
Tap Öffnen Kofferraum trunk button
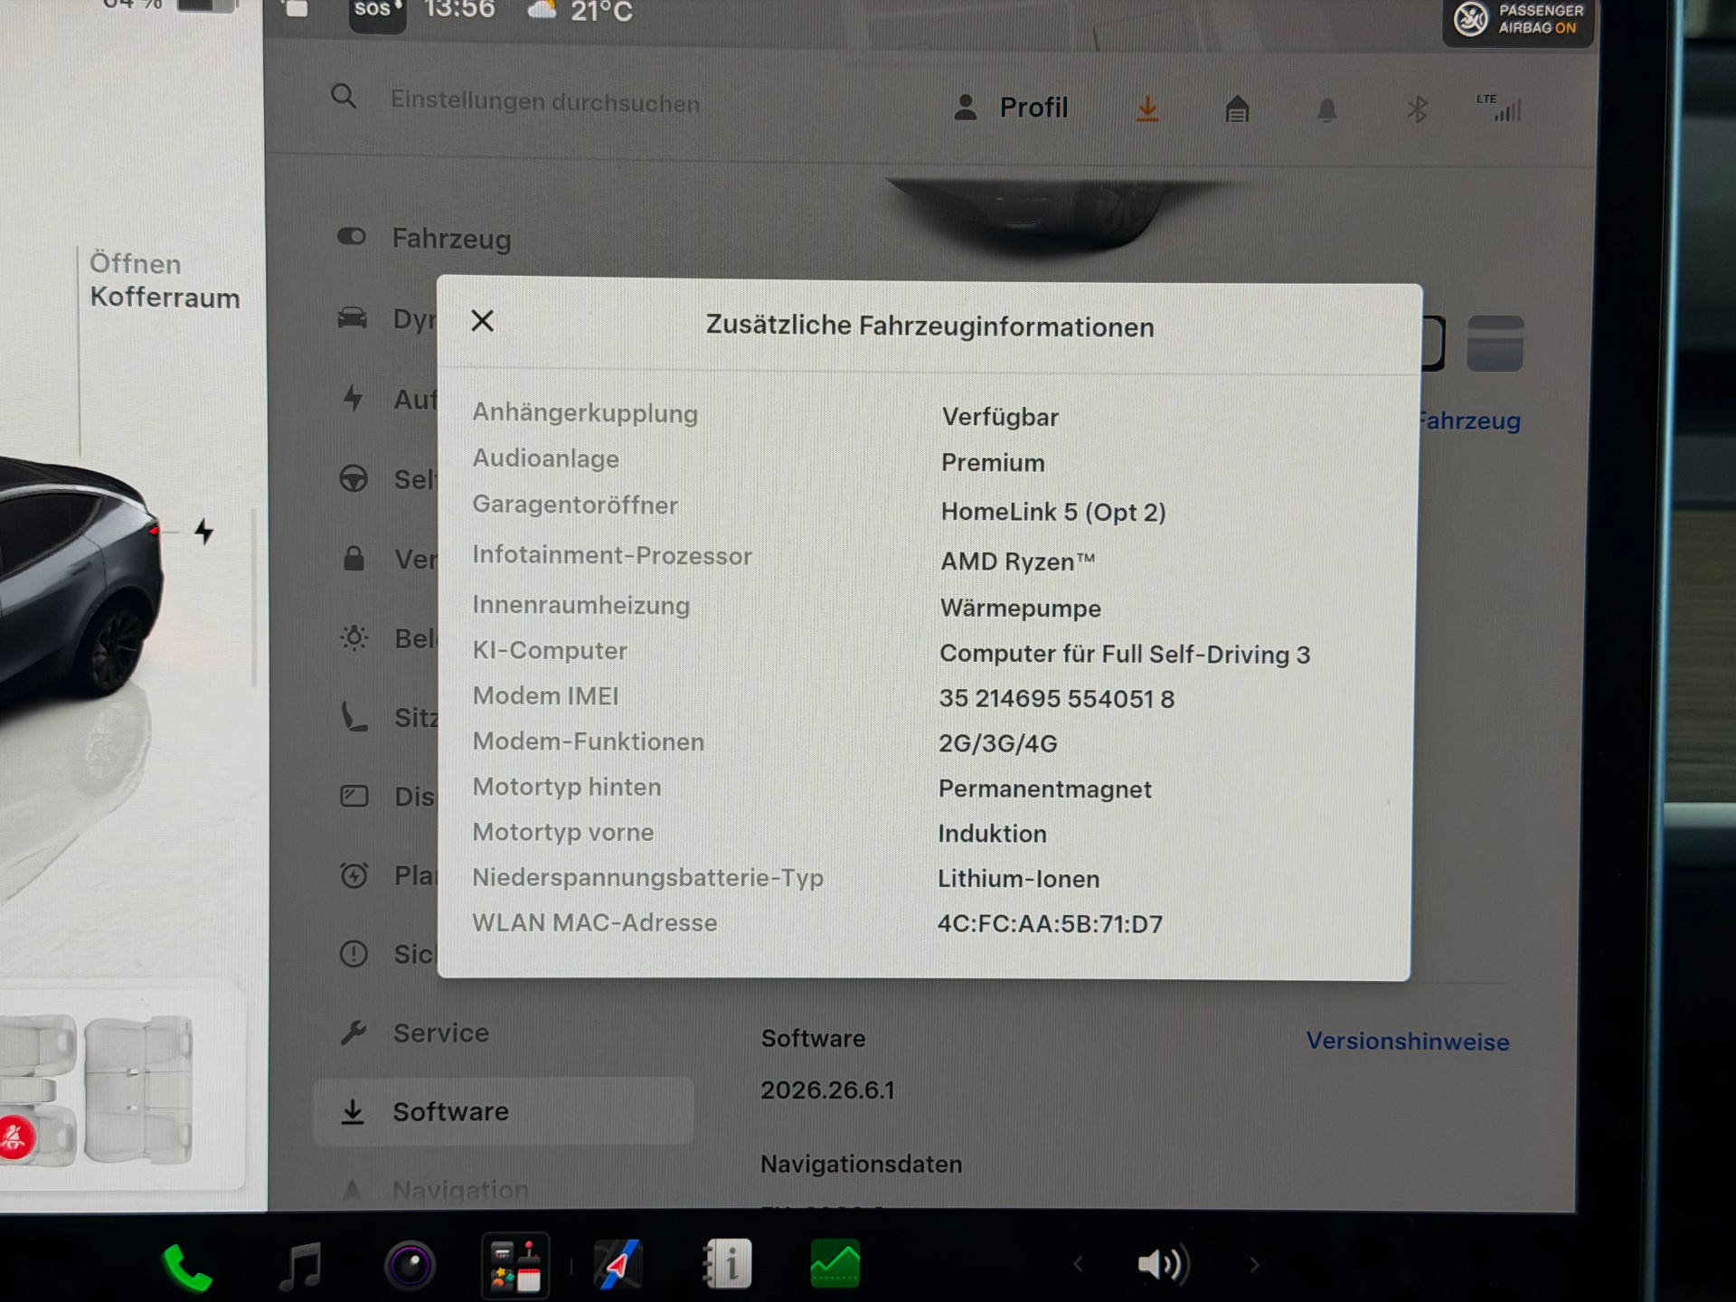(x=165, y=281)
